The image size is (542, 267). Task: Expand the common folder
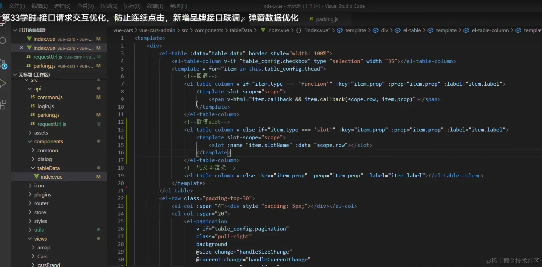[33, 150]
